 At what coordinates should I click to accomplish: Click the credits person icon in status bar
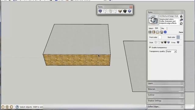7,107
